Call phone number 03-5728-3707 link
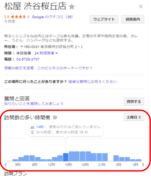 click(x=28, y=59)
